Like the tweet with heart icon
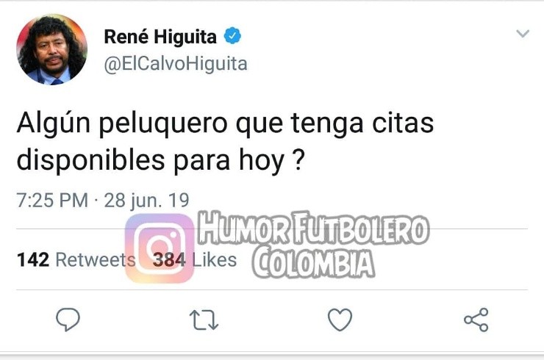The height and width of the screenshot is (360, 544). 340,320
